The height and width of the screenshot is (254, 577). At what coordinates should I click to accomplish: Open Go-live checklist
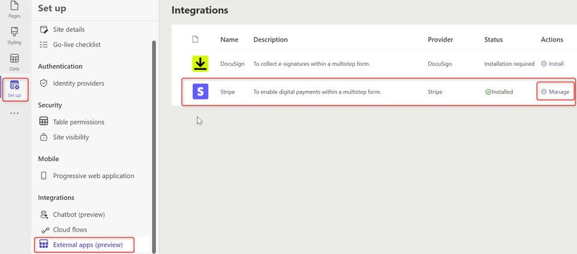[x=77, y=45]
